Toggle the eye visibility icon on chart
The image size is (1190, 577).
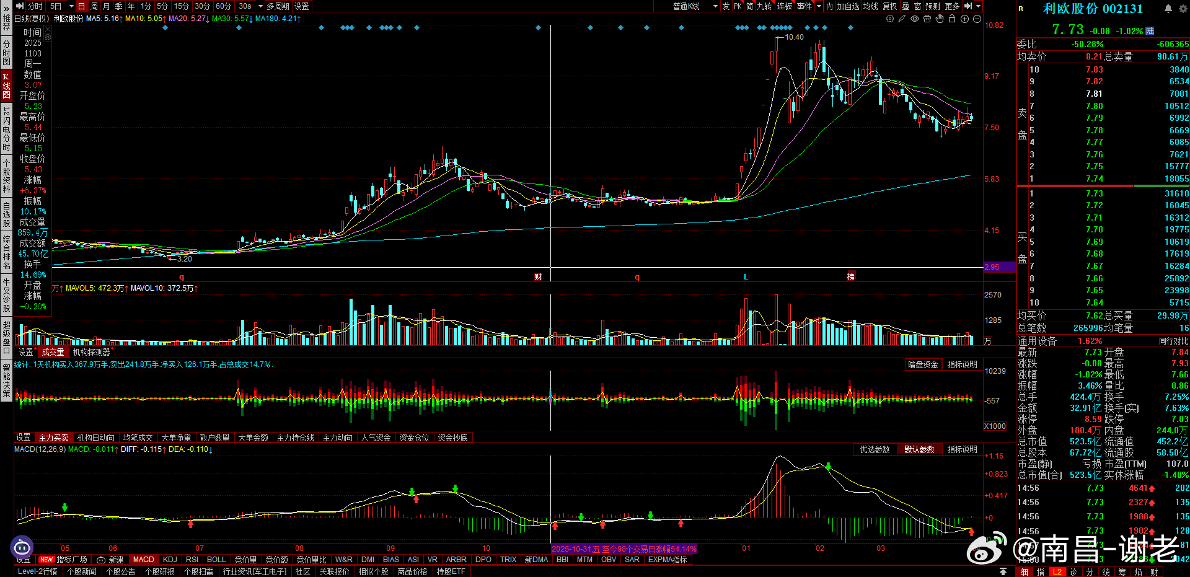click(914, 19)
